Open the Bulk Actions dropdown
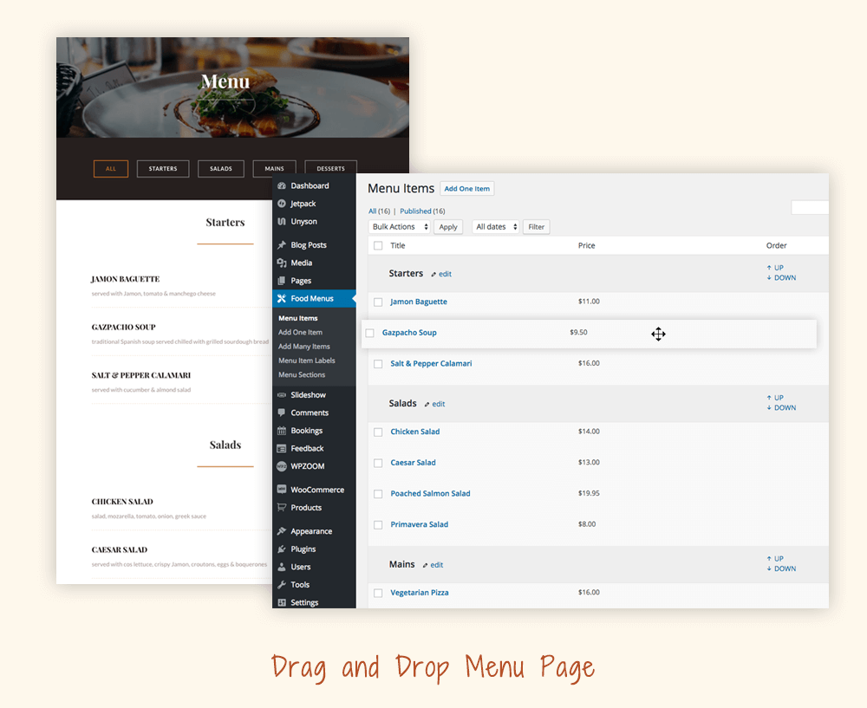This screenshot has height=708, width=867. coord(399,226)
